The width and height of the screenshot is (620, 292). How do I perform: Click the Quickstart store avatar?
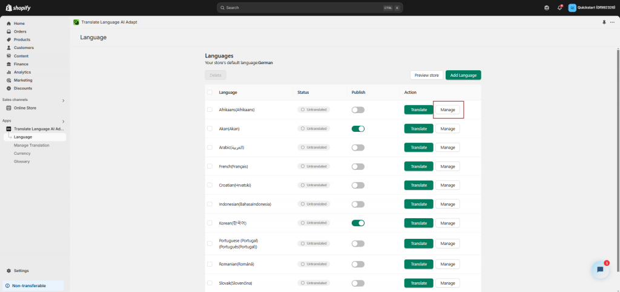coord(572,8)
